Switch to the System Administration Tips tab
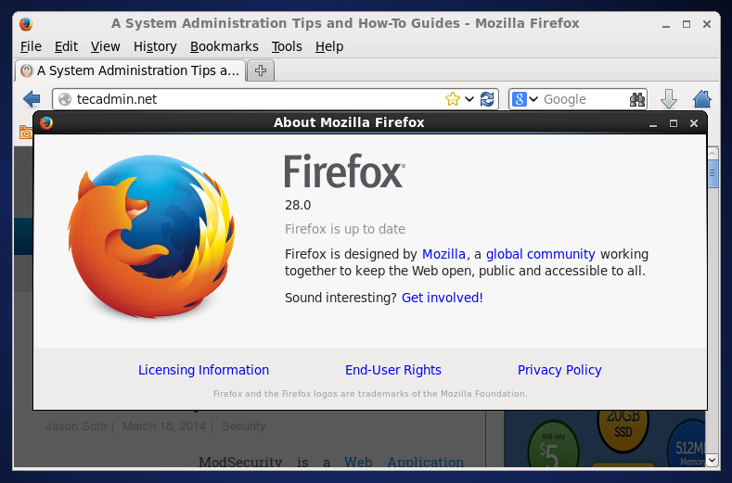Image resolution: width=732 pixels, height=483 pixels. pos(130,70)
